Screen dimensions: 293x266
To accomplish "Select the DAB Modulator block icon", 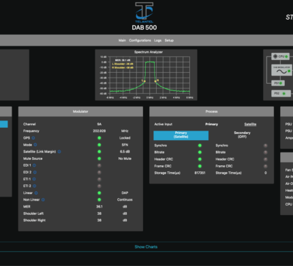I will click(x=281, y=70).
